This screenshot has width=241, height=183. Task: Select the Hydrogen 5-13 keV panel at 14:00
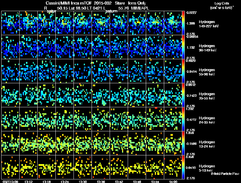click(173, 167)
